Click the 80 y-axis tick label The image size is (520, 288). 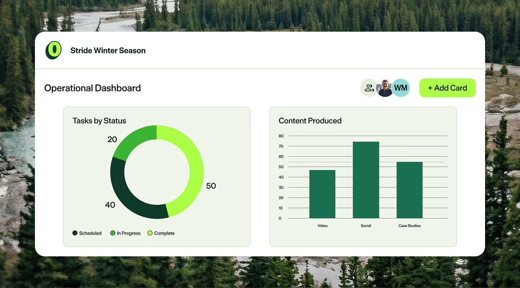point(281,136)
